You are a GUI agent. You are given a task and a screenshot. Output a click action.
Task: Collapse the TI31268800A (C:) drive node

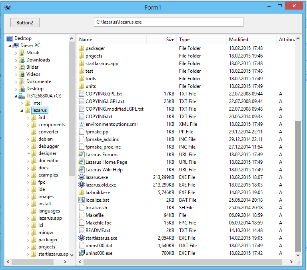pos(16,96)
